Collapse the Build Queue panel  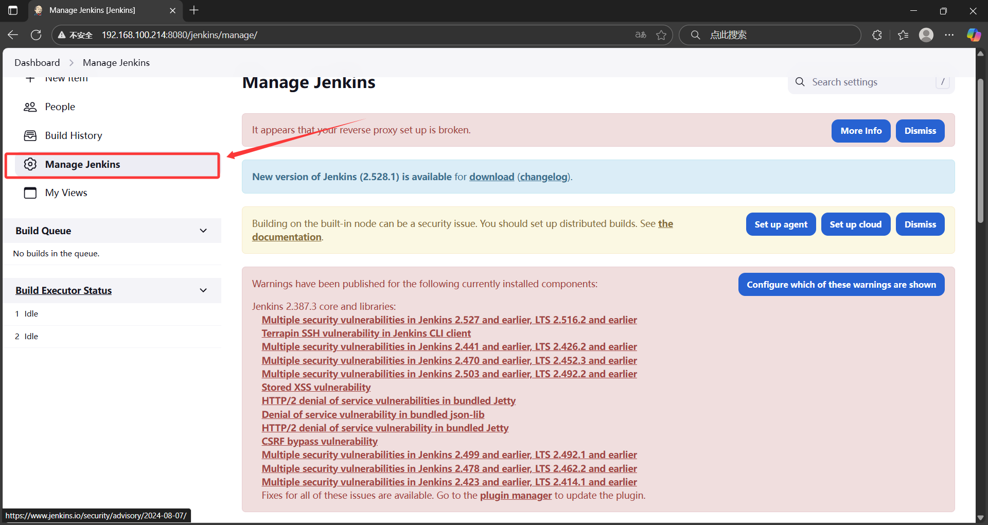(203, 231)
